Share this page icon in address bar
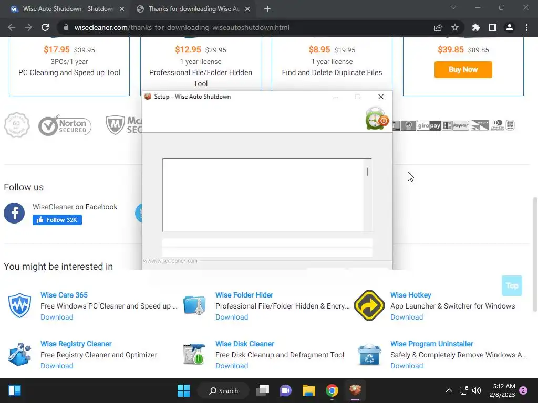This screenshot has width=538, height=403. (x=438, y=27)
